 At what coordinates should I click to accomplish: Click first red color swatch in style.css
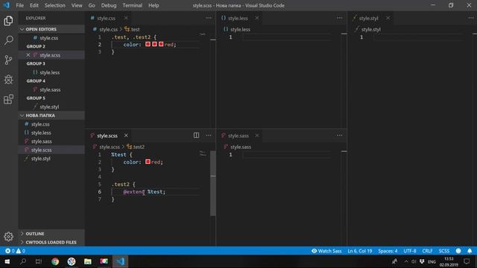click(x=148, y=44)
